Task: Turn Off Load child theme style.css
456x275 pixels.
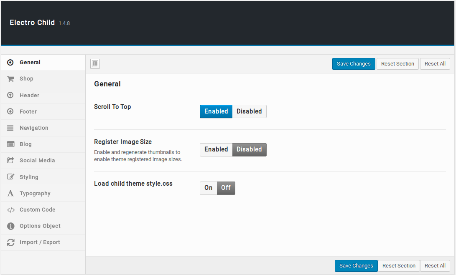Action: coord(226,188)
